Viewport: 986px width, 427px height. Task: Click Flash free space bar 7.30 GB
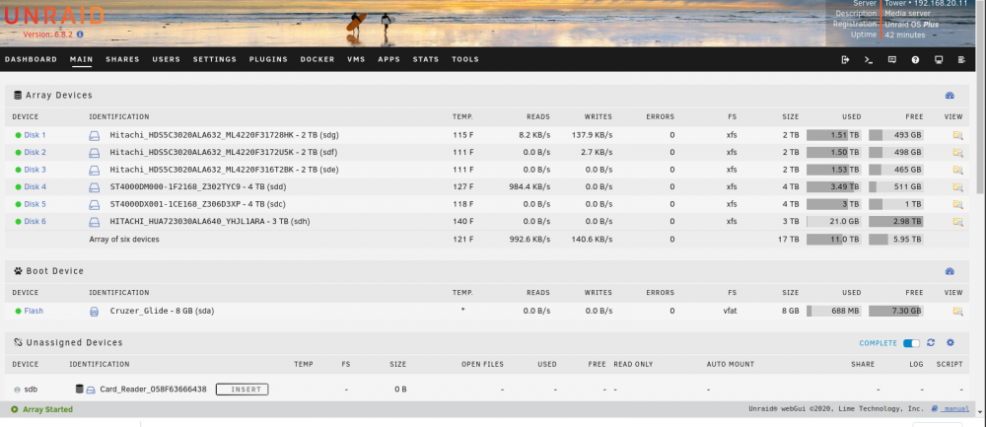pyautogui.click(x=896, y=311)
